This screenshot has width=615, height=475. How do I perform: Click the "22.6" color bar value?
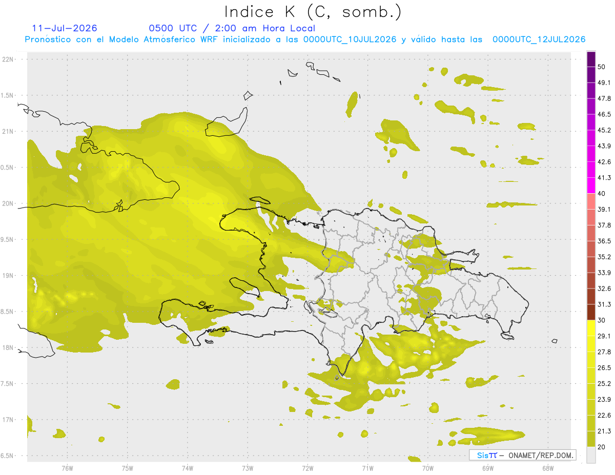pos(604,415)
